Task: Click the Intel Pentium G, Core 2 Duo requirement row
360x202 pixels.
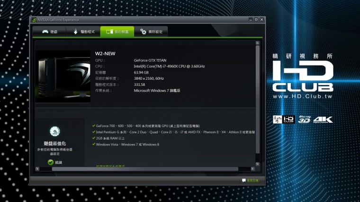Action: point(173,132)
